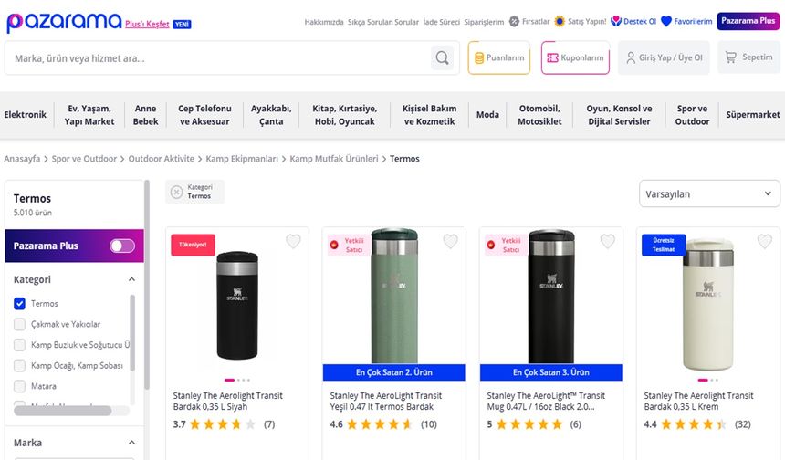785x460 pixels.
Task: Check Çakmak ve Yakıcılar checkbox
Action: [20, 324]
